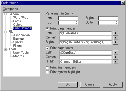Open arrow menu for header Center field
The image size is (126, 91).
pos(116,38)
